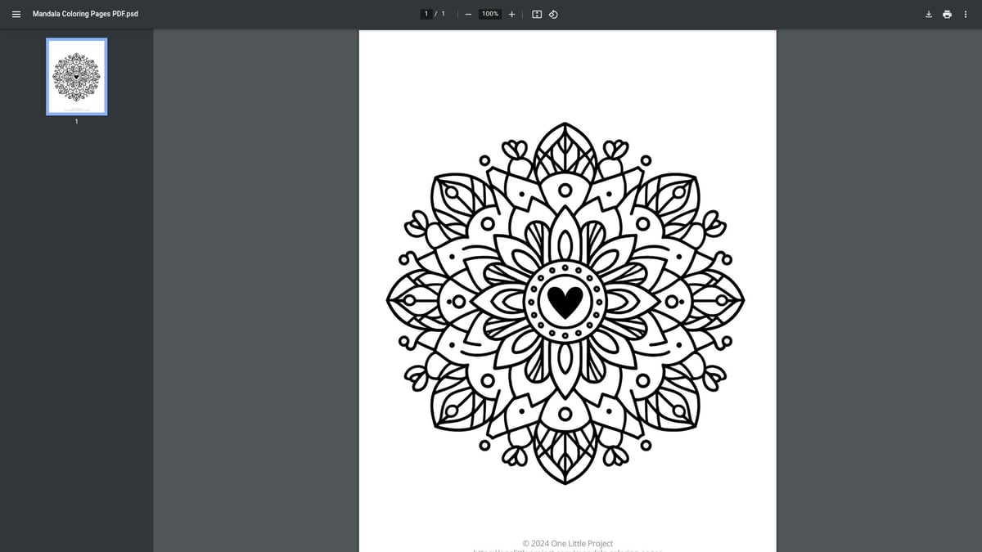This screenshot has width=982, height=552.
Task: Zoom in on the mandala page
Action: click(x=511, y=14)
